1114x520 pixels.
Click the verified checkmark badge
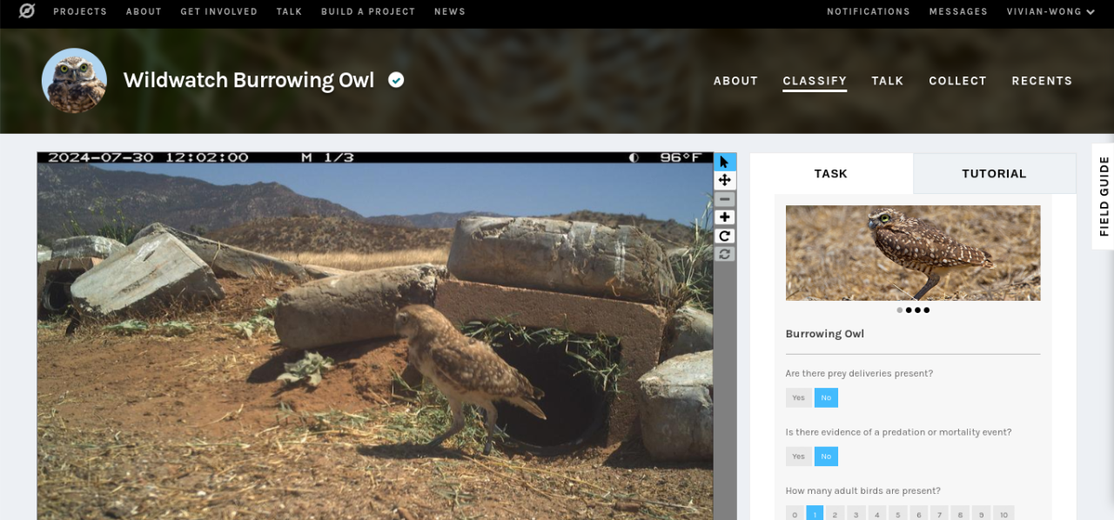pyautogui.click(x=396, y=80)
